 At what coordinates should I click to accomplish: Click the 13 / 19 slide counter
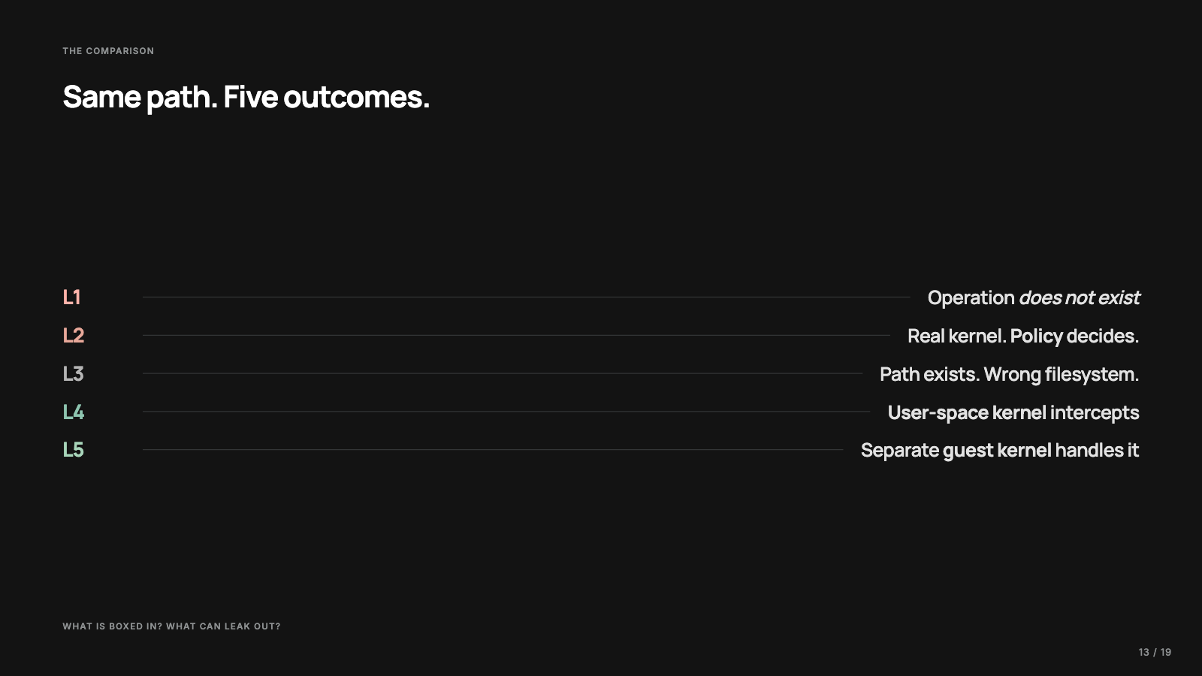click(x=1155, y=652)
